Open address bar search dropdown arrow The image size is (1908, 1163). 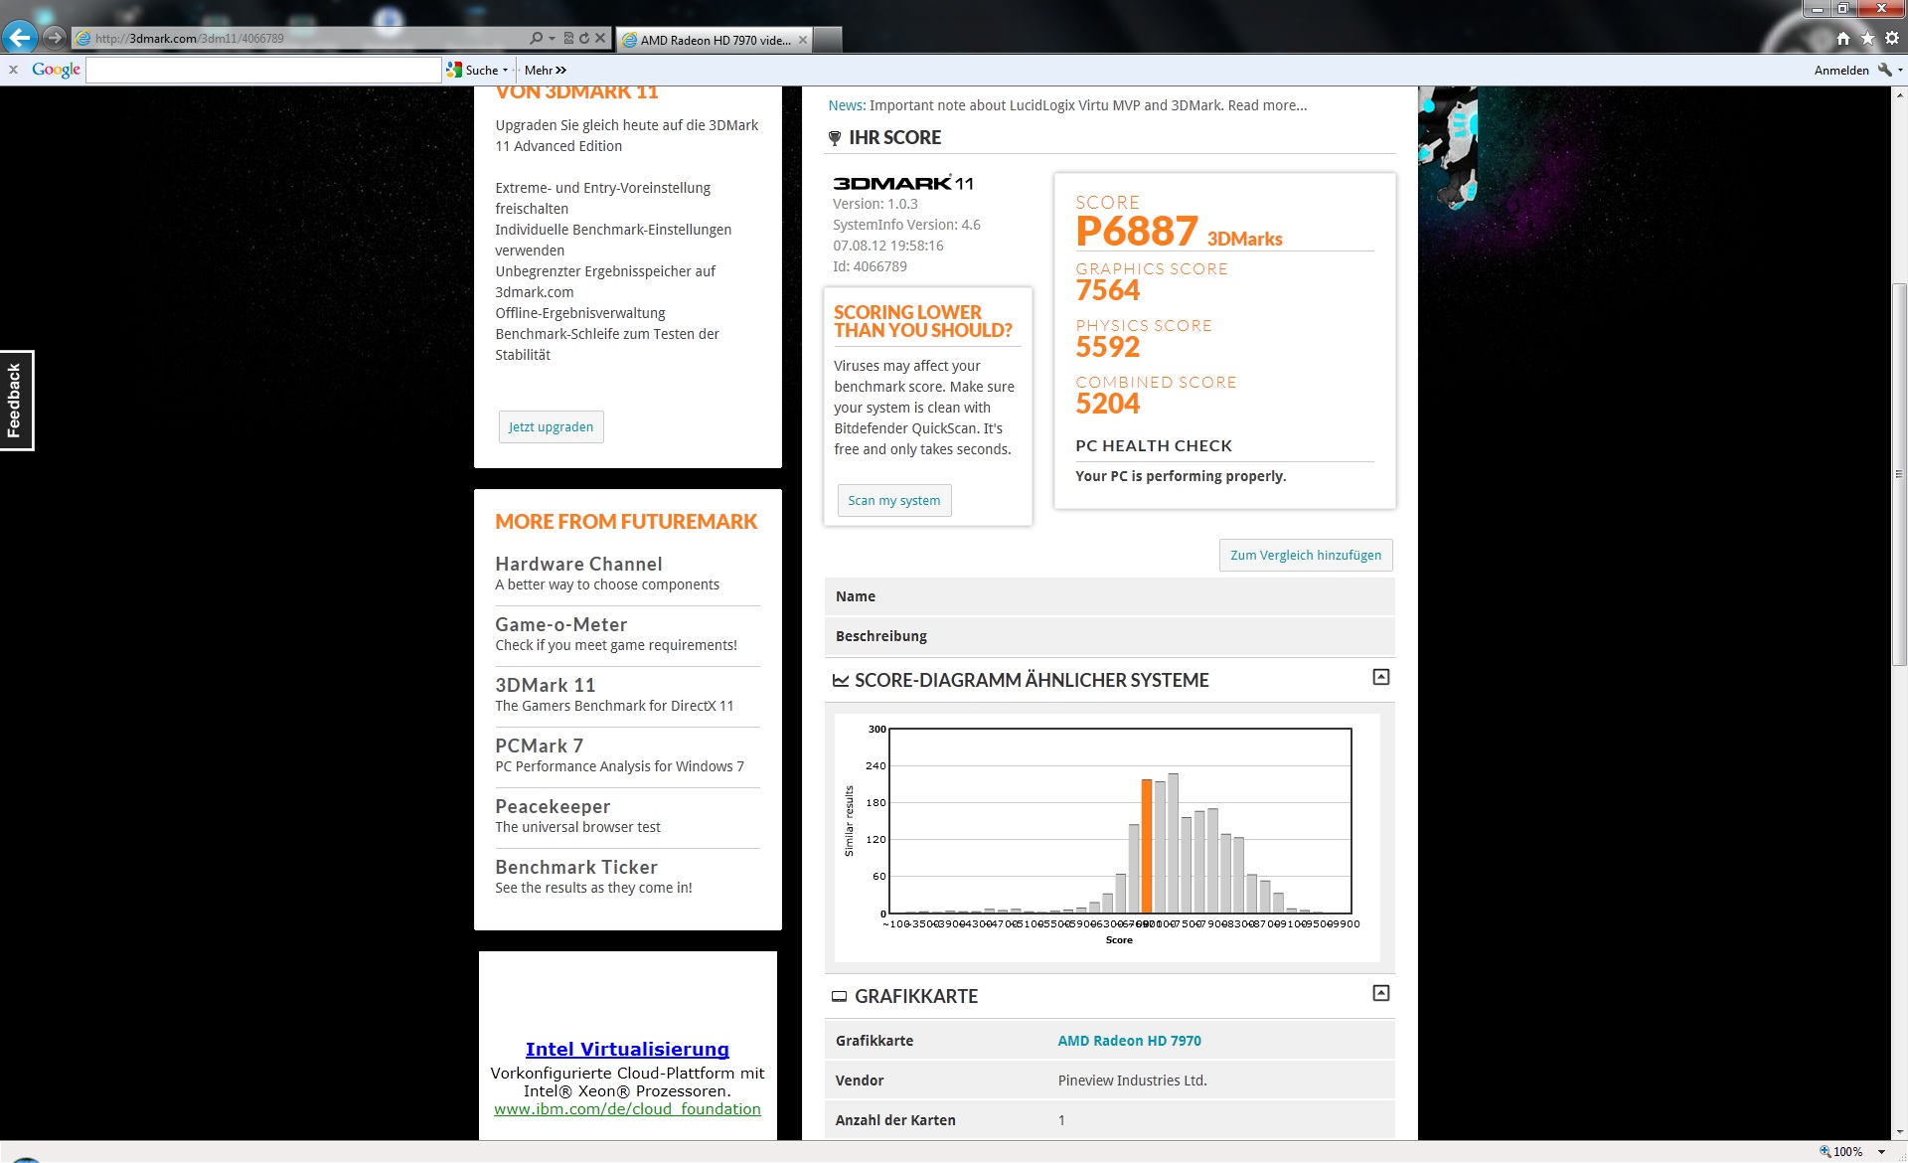(x=552, y=39)
